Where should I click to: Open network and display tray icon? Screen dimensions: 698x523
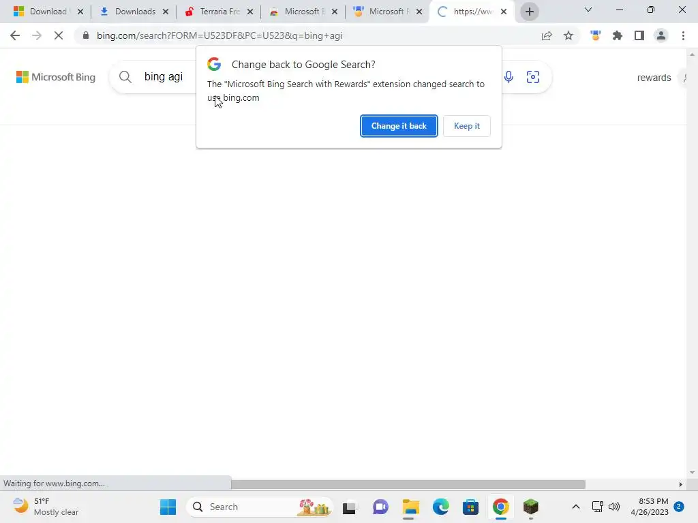click(x=597, y=507)
